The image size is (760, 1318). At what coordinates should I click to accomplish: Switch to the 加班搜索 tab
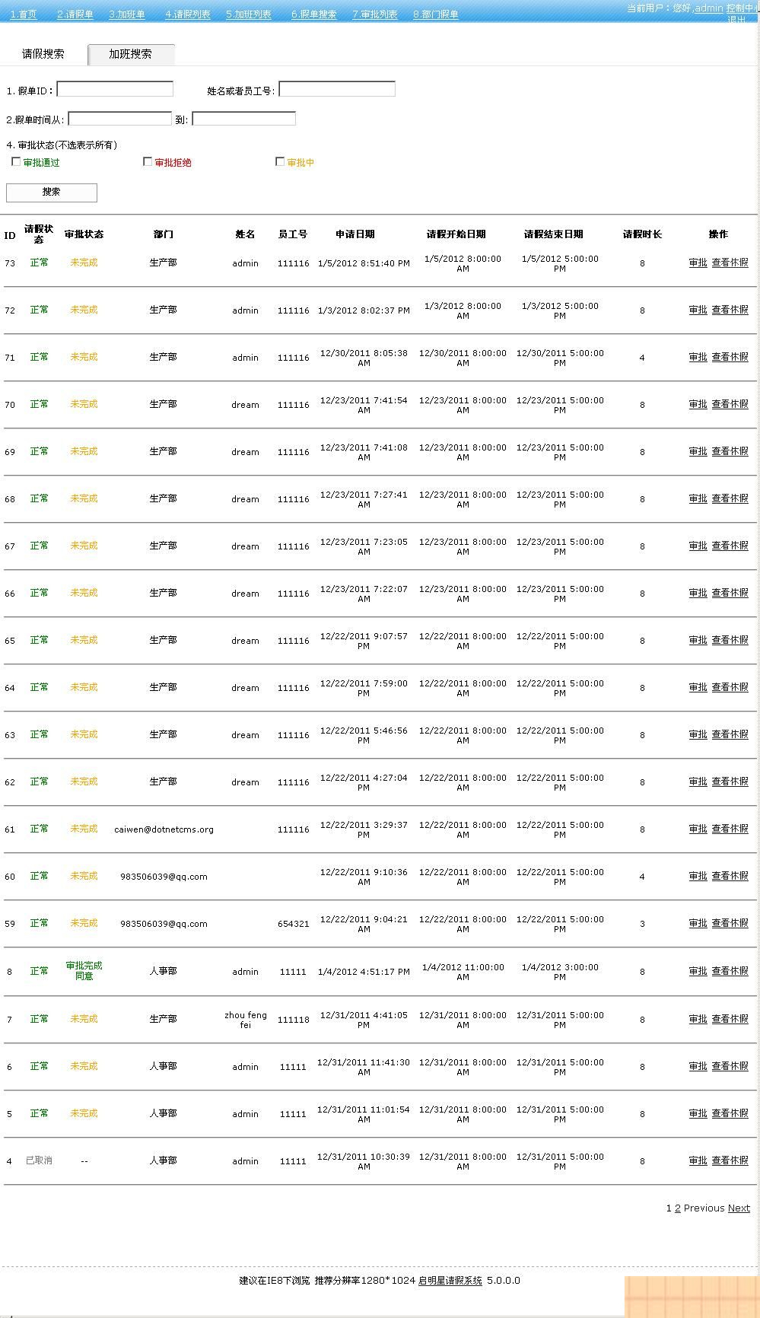click(x=131, y=54)
